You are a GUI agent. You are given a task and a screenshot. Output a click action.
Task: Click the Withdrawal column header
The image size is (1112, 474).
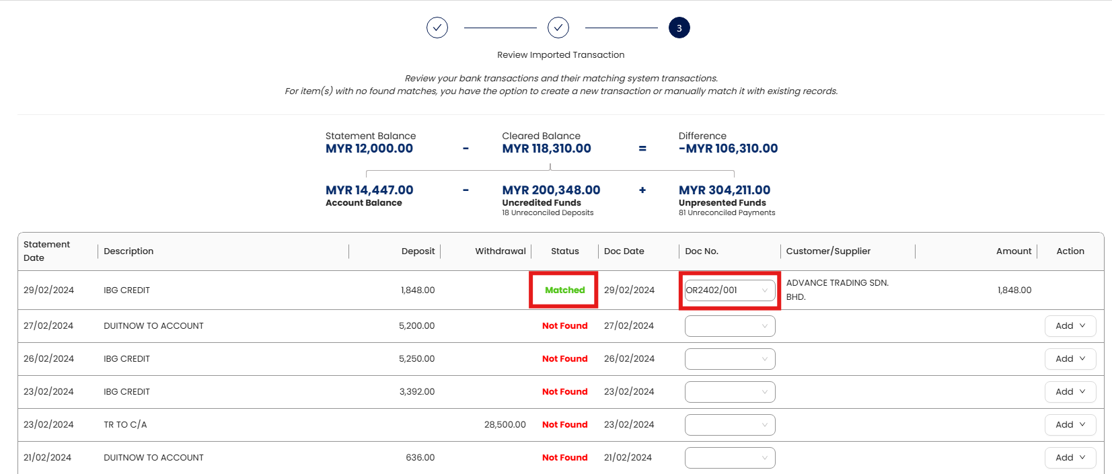coord(500,251)
